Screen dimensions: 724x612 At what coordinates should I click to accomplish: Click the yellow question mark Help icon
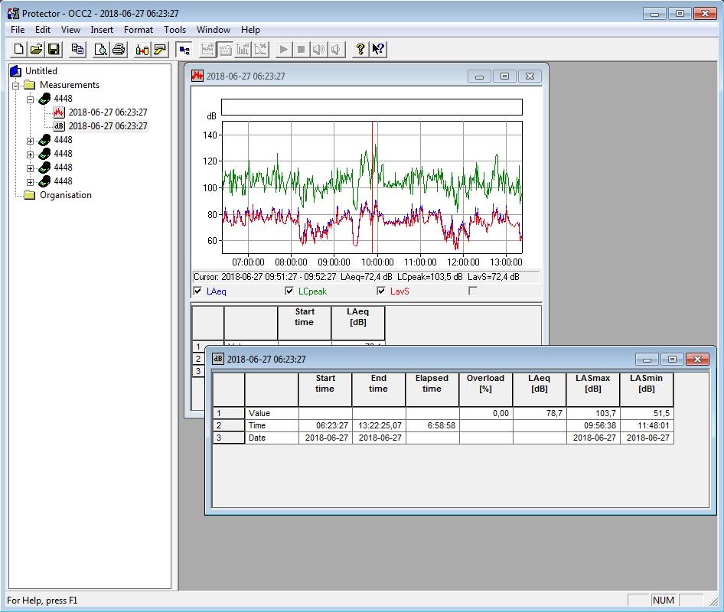360,49
